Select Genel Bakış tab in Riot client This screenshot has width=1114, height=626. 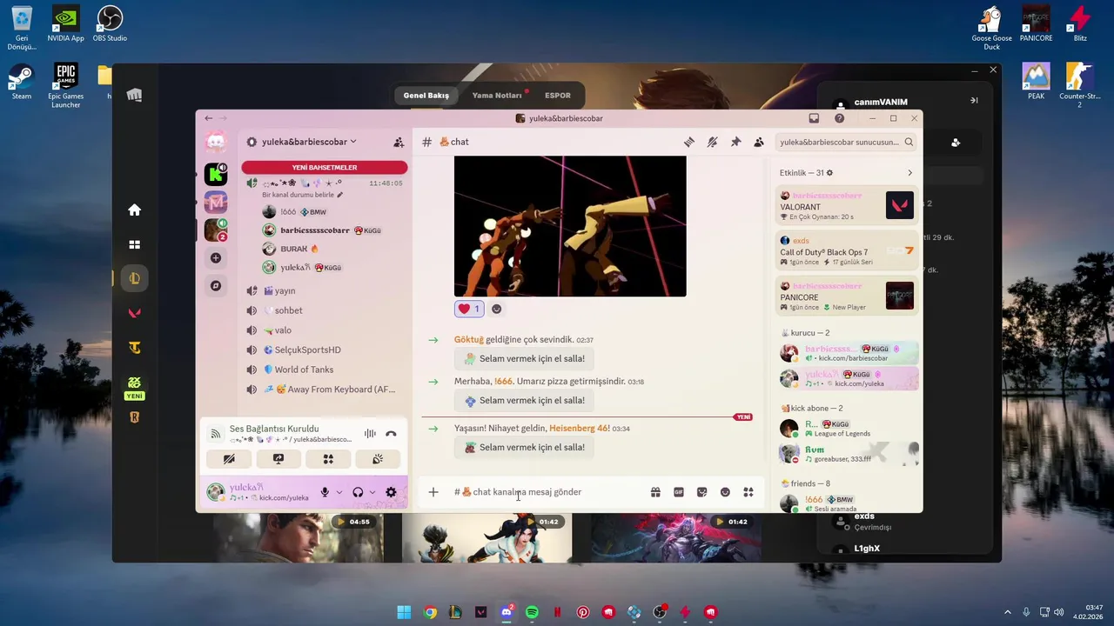tap(426, 96)
